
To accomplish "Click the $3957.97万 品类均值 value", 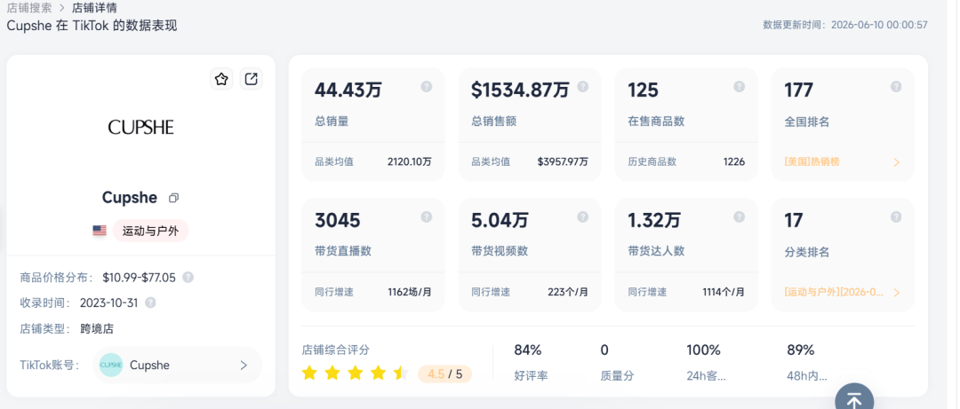I will 563,162.
